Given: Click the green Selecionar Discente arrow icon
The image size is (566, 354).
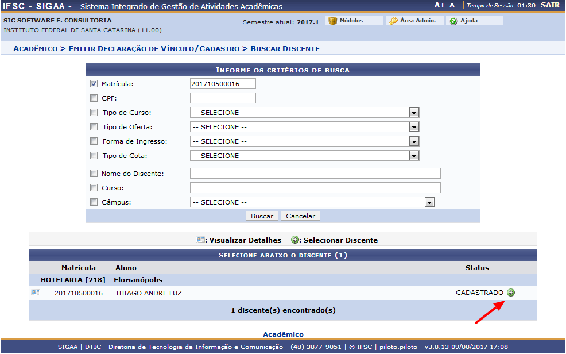Looking at the screenshot, I should 511,293.
